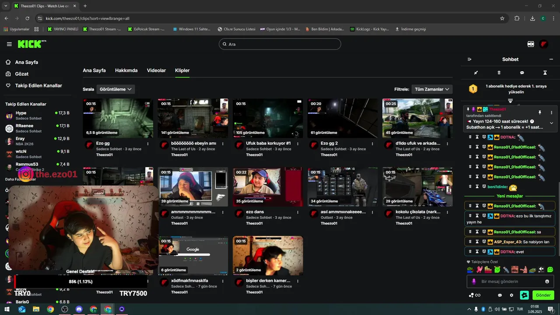Switch to Hakkımda tab
This screenshot has height=315, width=560.
[126, 70]
